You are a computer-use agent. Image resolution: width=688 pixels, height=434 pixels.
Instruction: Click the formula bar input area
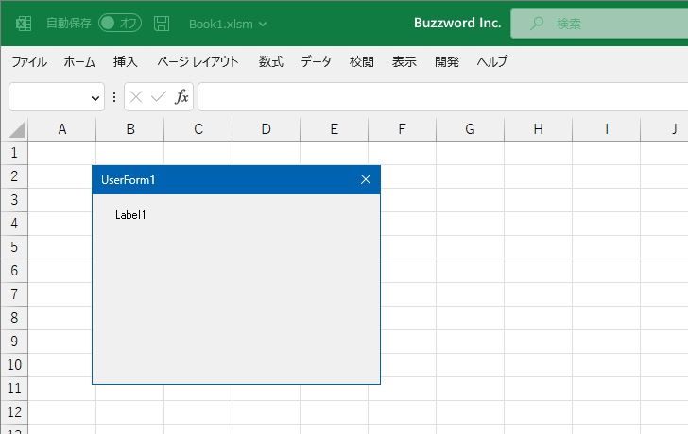coord(442,97)
